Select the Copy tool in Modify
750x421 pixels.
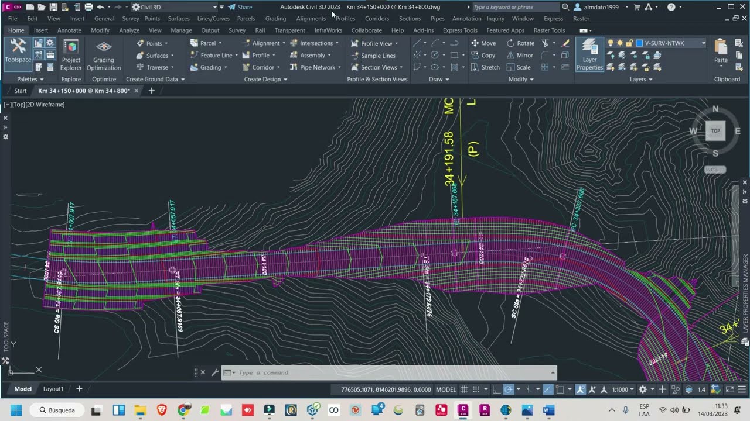(x=483, y=56)
